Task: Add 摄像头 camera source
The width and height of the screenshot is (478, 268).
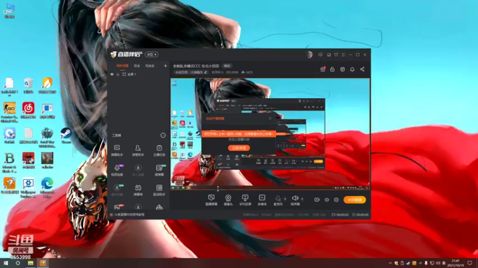Action: (x=228, y=200)
